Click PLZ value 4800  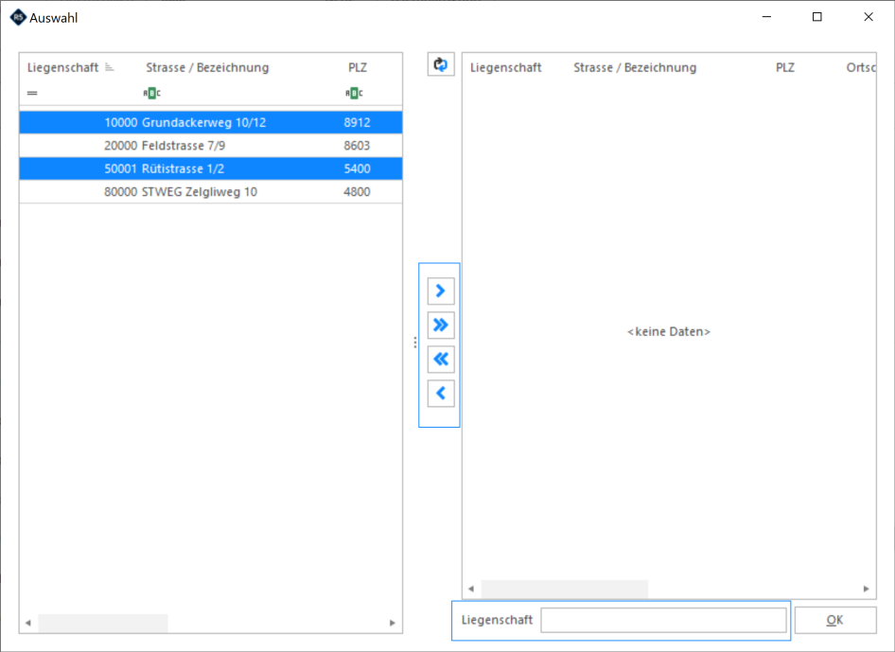pos(357,192)
